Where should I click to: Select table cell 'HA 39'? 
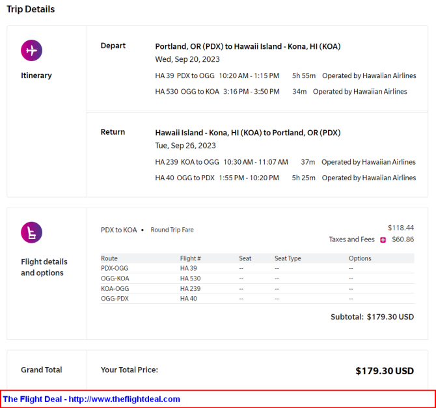(x=189, y=268)
